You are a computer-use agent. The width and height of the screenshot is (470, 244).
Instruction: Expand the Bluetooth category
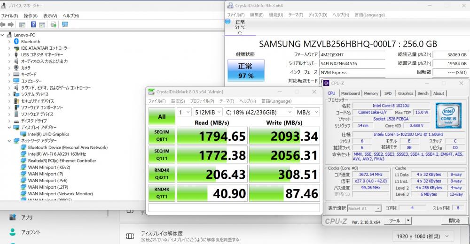[x=9, y=42]
